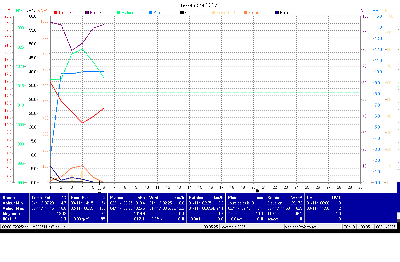400x262 pixels.
Task: Click the Solaire W/m² statistics header
Action: tap(284, 197)
